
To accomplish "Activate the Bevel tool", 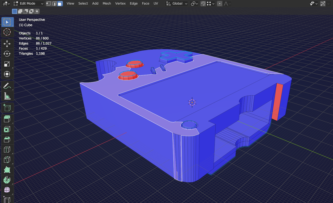I will pos(7,139).
